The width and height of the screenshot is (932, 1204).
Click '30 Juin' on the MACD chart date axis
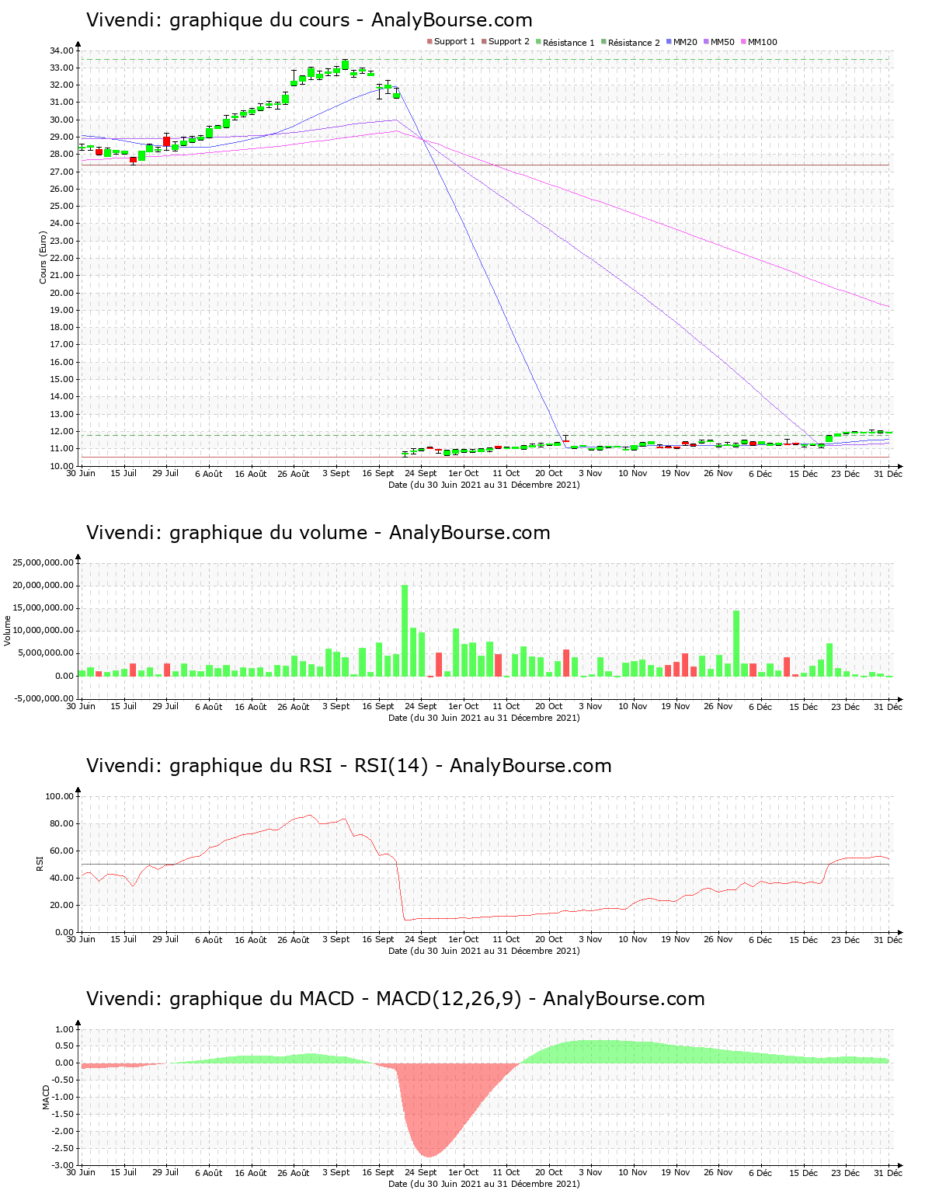[x=81, y=1172]
